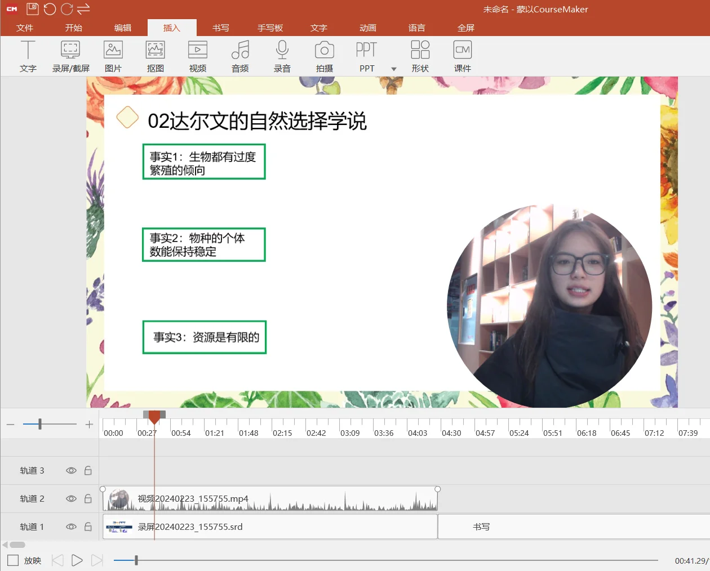Select the 录音 recording tool
The height and width of the screenshot is (571, 710).
click(x=282, y=56)
